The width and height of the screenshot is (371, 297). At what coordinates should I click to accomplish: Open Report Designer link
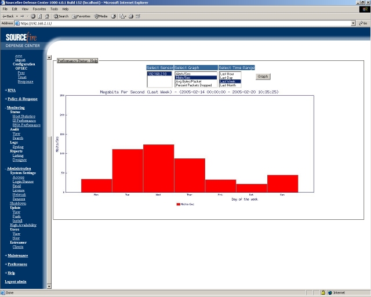20,160
